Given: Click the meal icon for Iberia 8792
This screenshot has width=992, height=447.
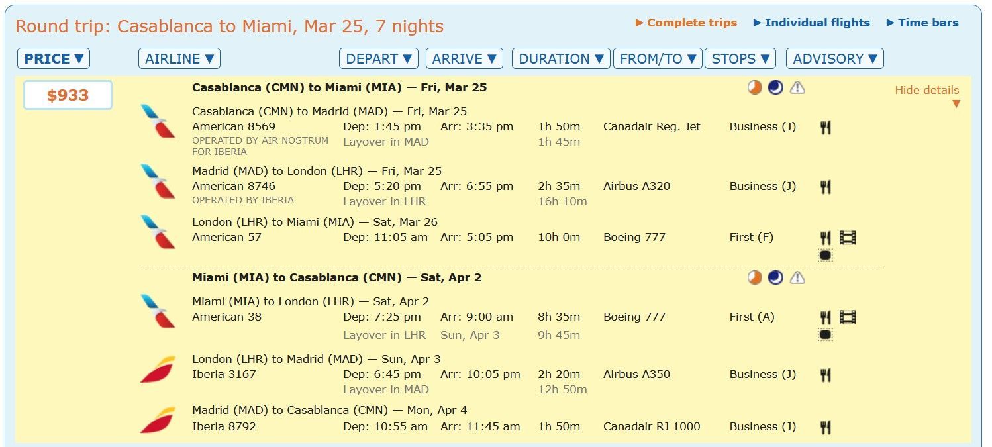Looking at the screenshot, I should point(825,427).
